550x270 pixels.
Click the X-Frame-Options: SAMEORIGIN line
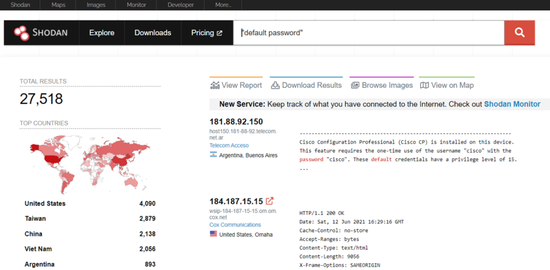click(x=339, y=266)
